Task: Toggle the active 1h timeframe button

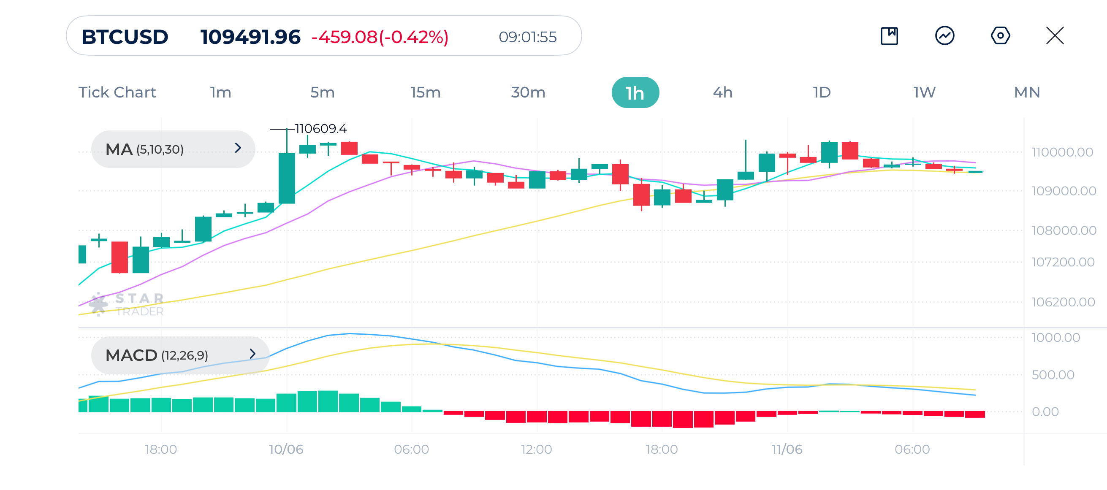Action: (x=635, y=92)
